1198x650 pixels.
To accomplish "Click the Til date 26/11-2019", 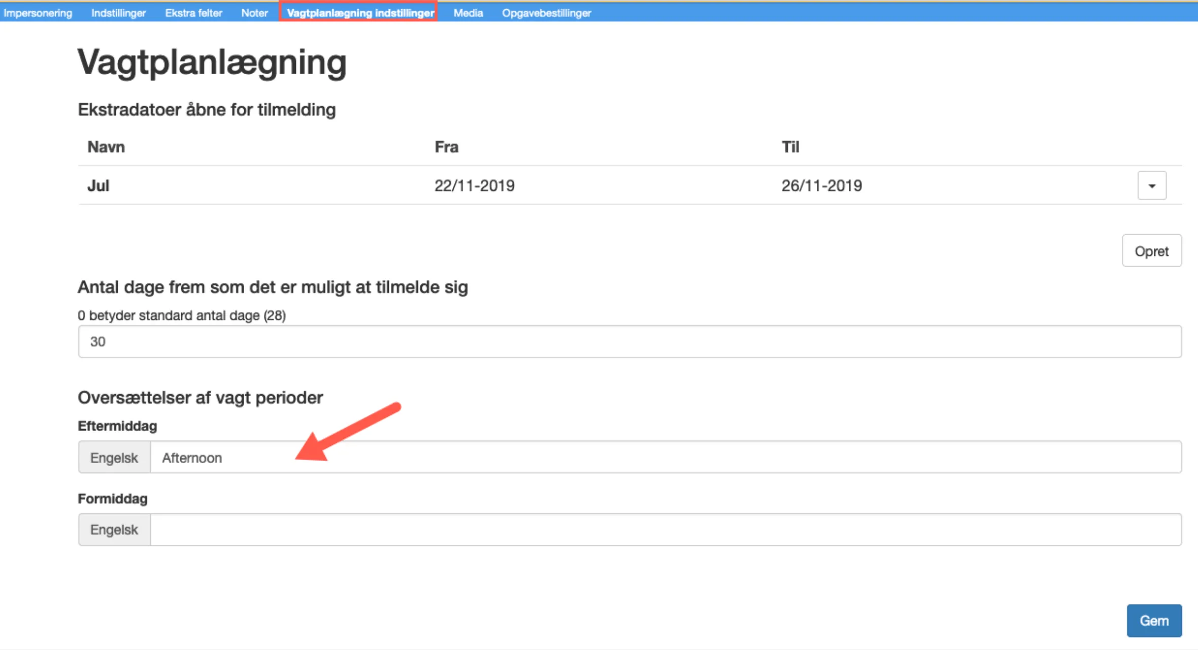I will coord(821,186).
